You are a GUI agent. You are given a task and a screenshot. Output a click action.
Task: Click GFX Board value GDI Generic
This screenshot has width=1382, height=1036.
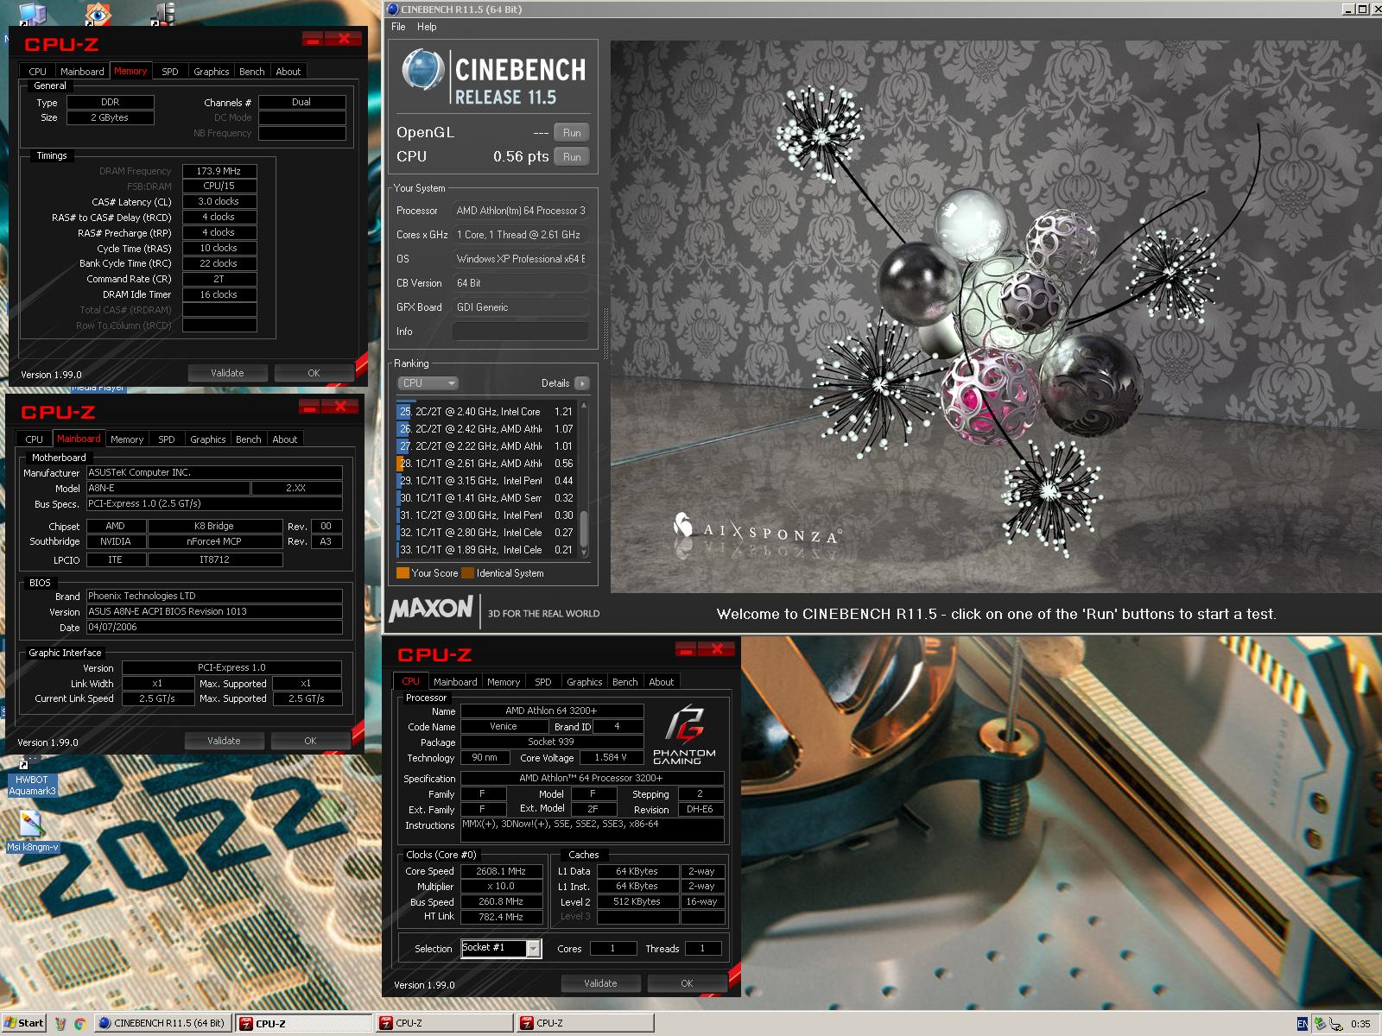[x=521, y=307]
